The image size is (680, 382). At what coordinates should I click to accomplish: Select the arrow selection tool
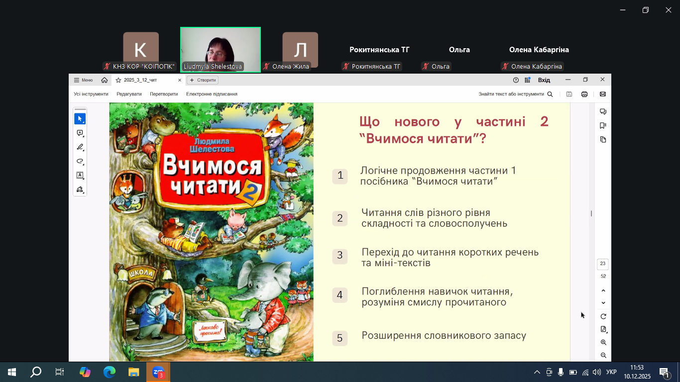pyautogui.click(x=80, y=119)
